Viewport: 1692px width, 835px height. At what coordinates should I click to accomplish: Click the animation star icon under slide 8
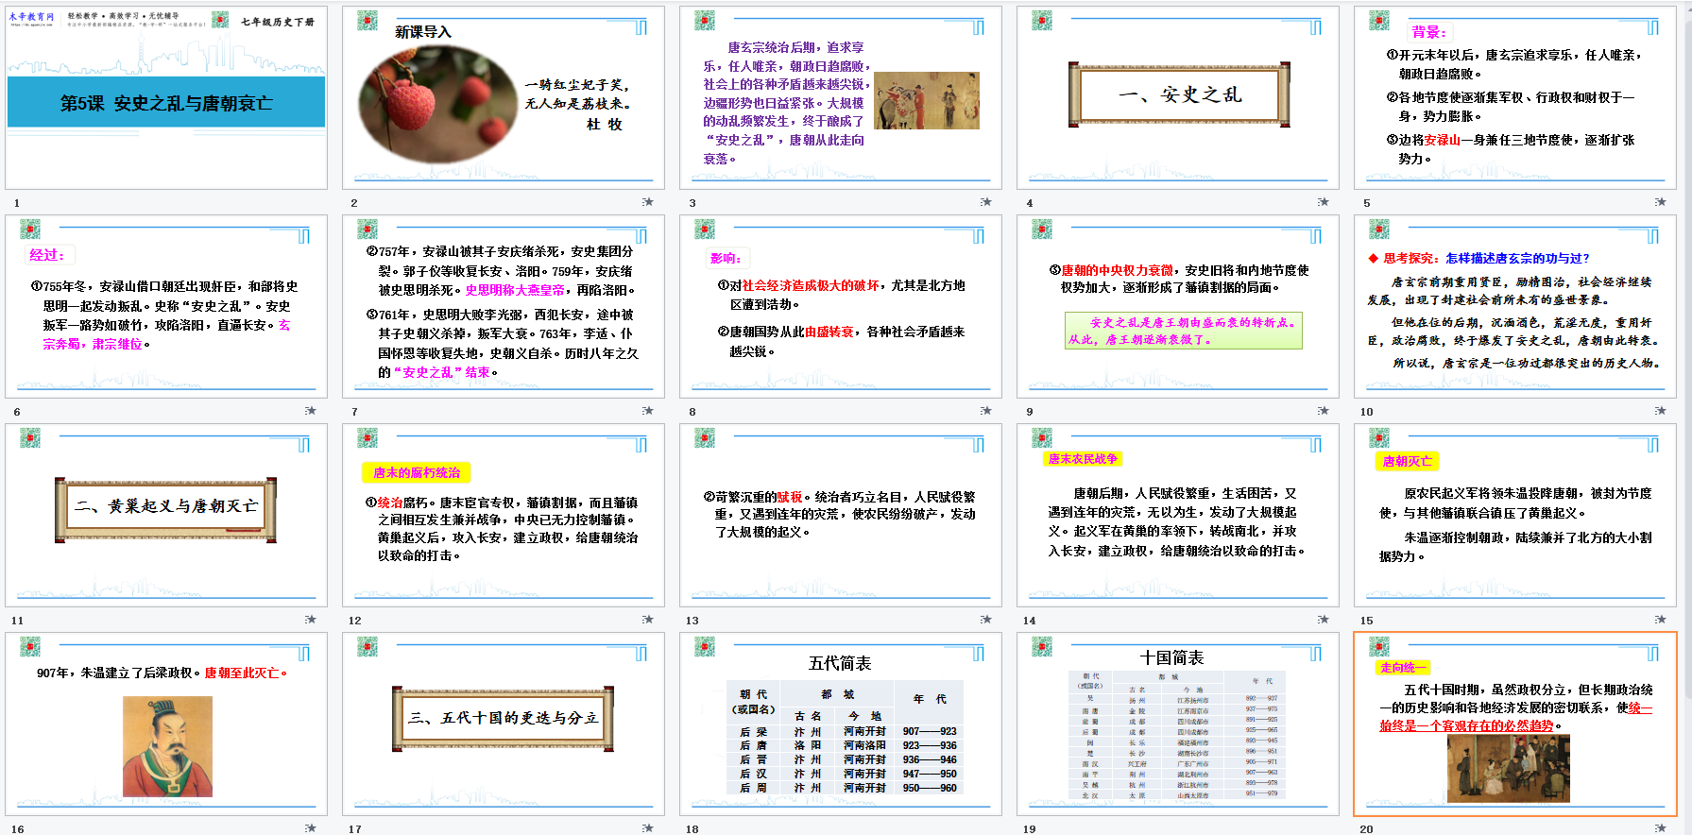click(x=985, y=411)
